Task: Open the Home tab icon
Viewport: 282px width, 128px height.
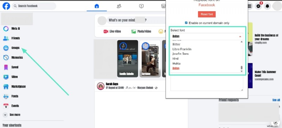Action: coord(97,6)
